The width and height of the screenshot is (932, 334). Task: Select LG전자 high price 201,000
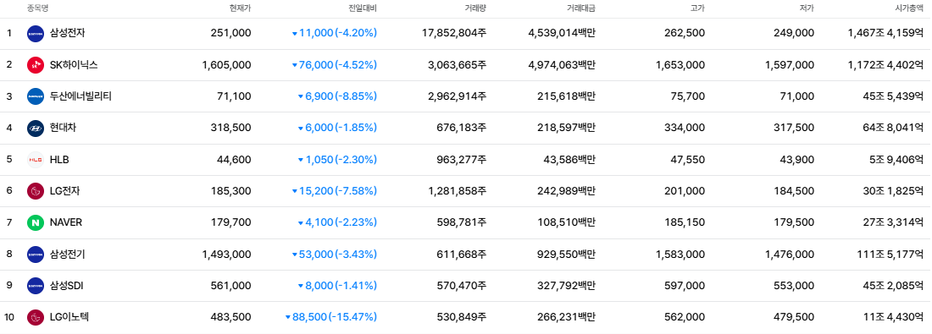(685, 191)
